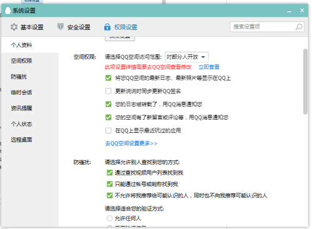This screenshot has height=229, width=312.
Task: Open the QQ空间访问范围 dropdown 对部分人开放
Action: point(187,57)
